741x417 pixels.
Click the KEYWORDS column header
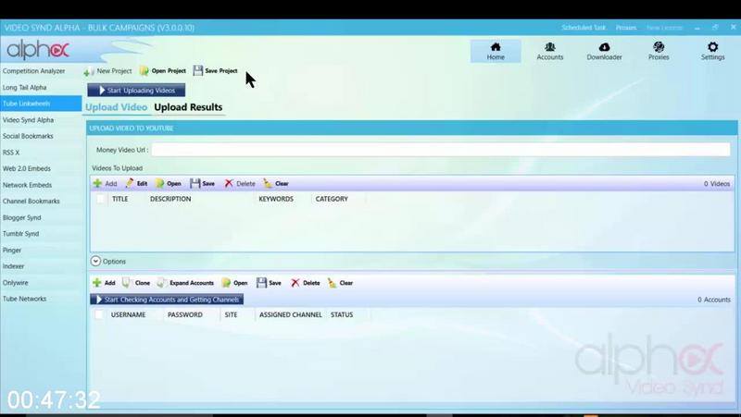(x=276, y=199)
